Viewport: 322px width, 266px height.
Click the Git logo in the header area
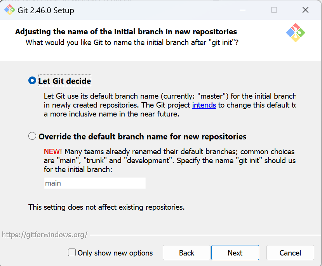coord(296,33)
